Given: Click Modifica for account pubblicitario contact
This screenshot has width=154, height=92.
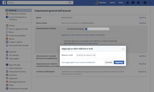Looking at the screenshot, I should click(142, 56).
